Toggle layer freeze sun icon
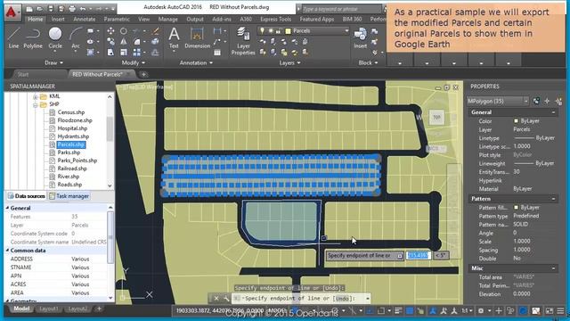The height and width of the screenshot is (321, 570). 271,31
